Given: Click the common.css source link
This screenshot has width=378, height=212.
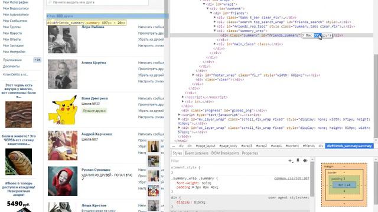Looking at the screenshot, I should (x=291, y=178).
